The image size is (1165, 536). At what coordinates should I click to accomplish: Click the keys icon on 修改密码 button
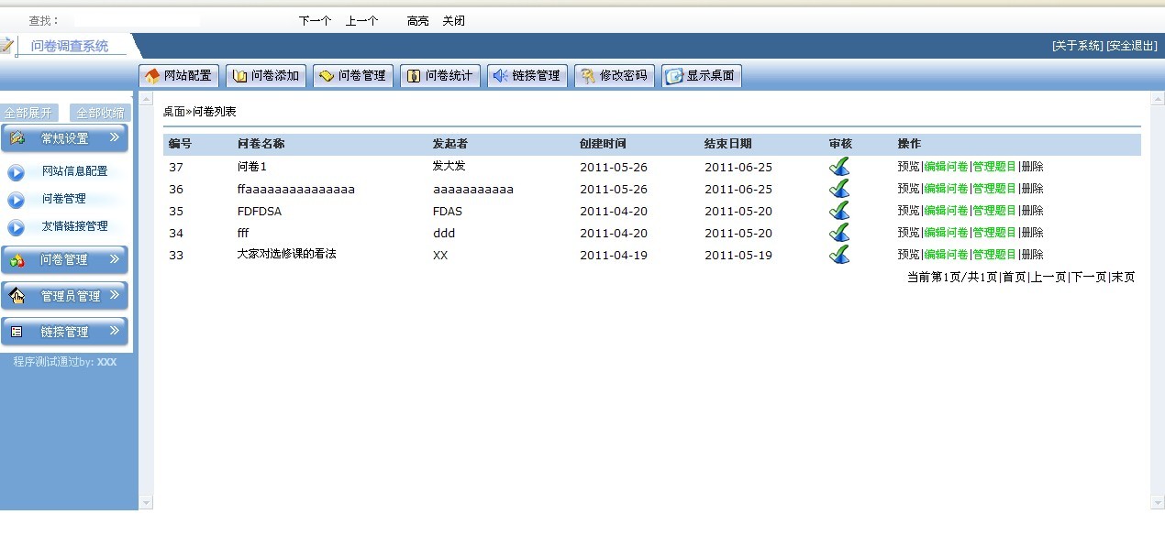(588, 76)
